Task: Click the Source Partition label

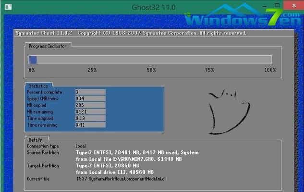Action: (x=43, y=153)
